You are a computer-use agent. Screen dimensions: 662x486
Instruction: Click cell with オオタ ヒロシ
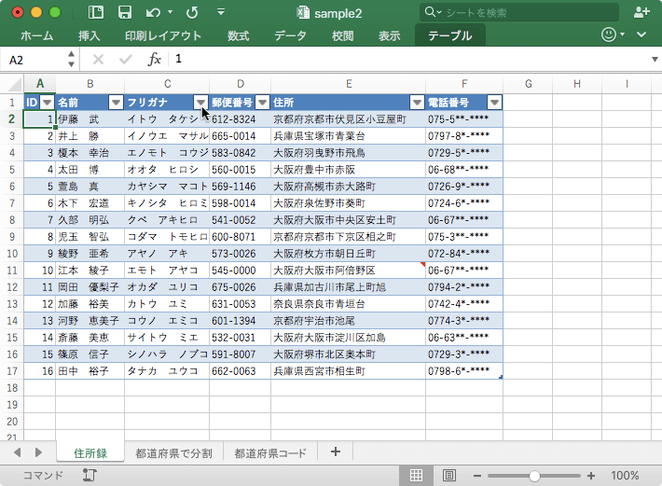[167, 170]
